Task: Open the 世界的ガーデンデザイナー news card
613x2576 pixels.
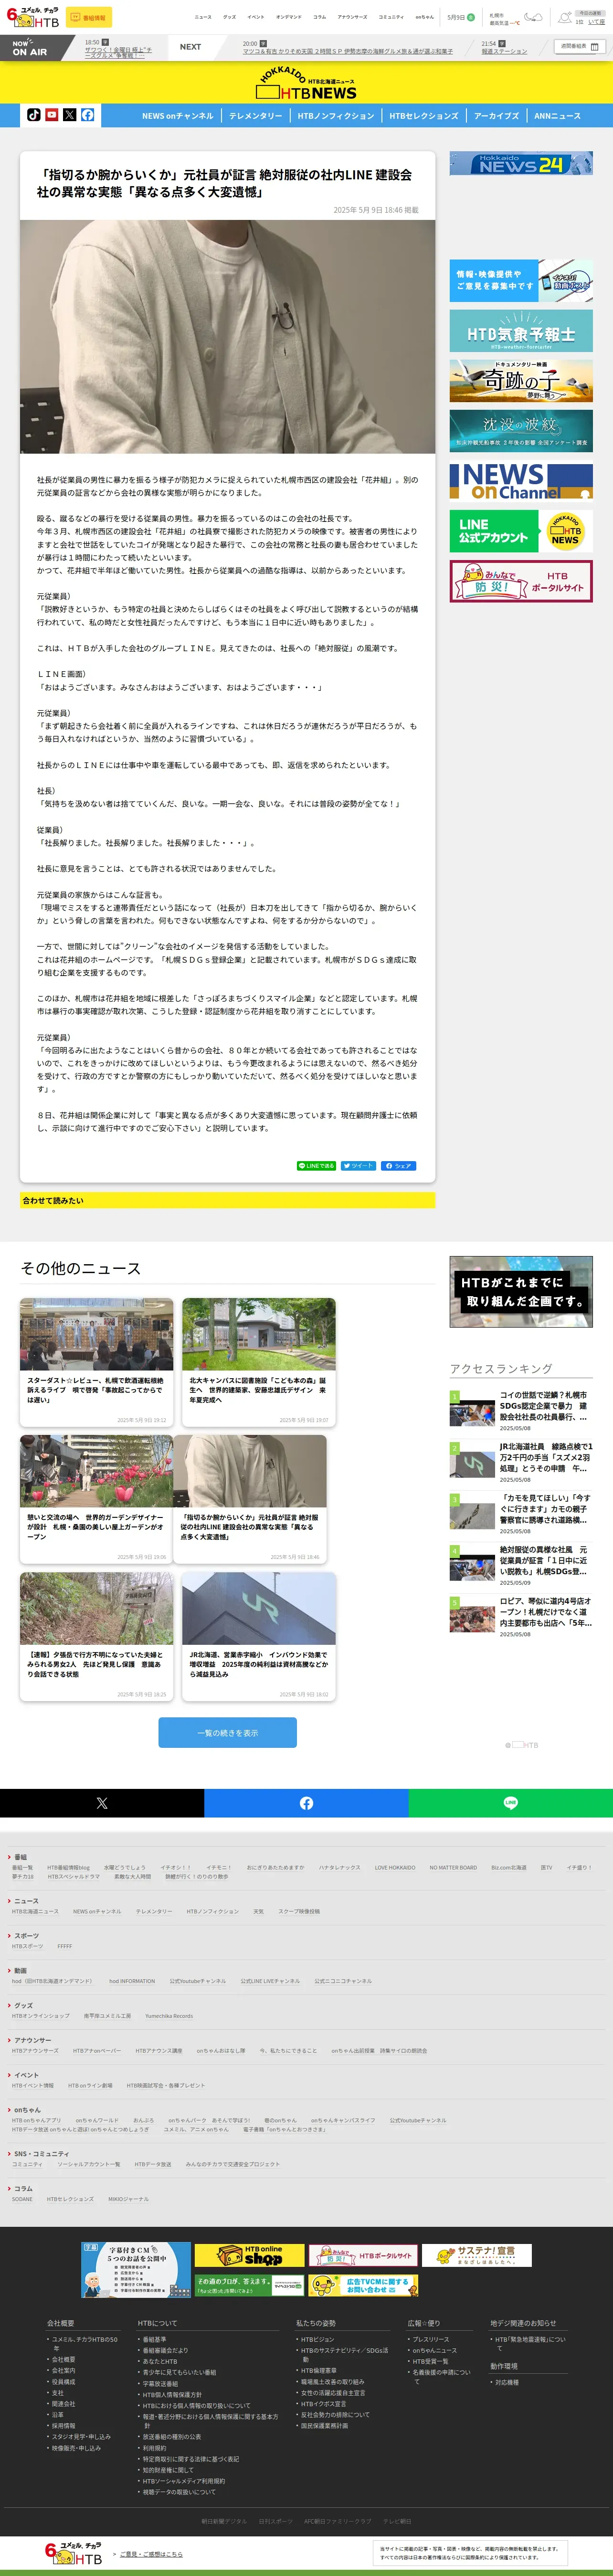Action: pyautogui.click(x=97, y=1500)
